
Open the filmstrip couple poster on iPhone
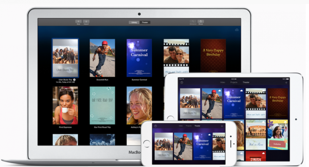pyautogui.click(x=219, y=146)
